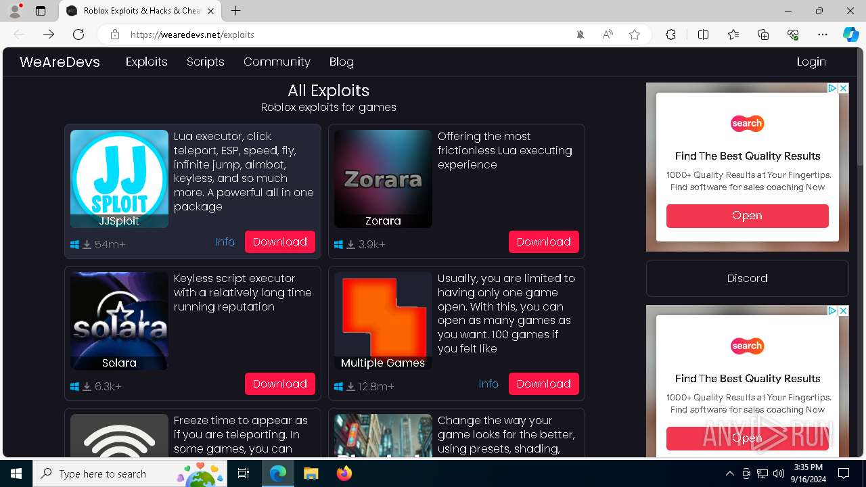The width and height of the screenshot is (866, 487).
Task: Open the Edge profile avatar icon
Action: click(x=15, y=11)
